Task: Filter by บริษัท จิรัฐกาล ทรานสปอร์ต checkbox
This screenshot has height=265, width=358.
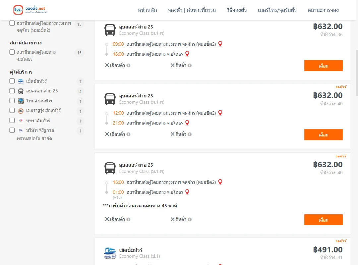Action: coord(12,130)
